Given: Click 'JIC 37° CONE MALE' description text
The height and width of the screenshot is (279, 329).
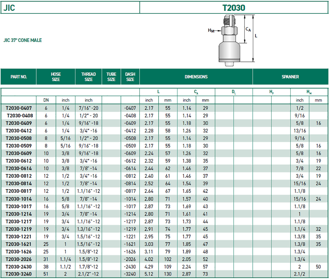Looking at the screenshot, I should (x=22, y=40).
